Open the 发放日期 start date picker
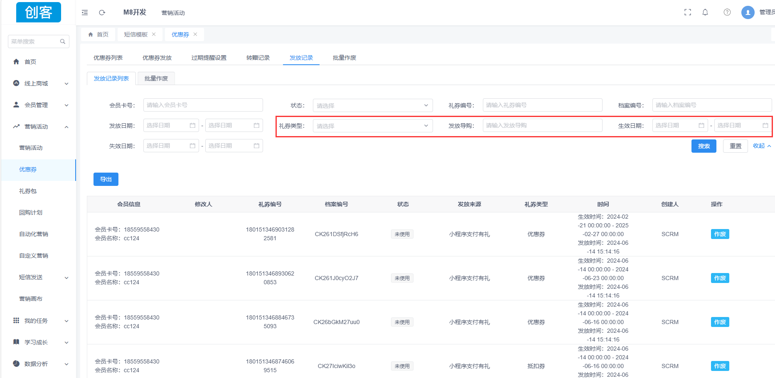775x378 pixels. 171,125
